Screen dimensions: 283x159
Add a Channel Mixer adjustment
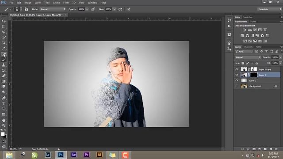tap(262, 35)
